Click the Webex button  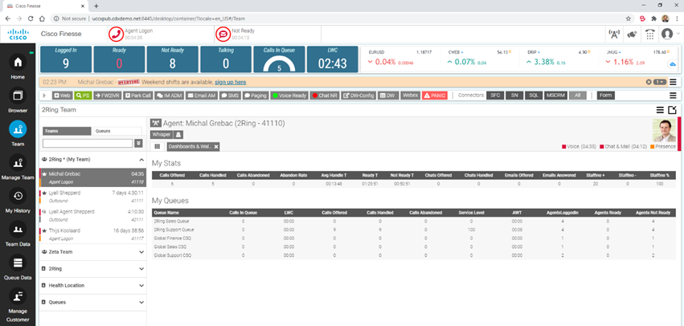click(410, 95)
